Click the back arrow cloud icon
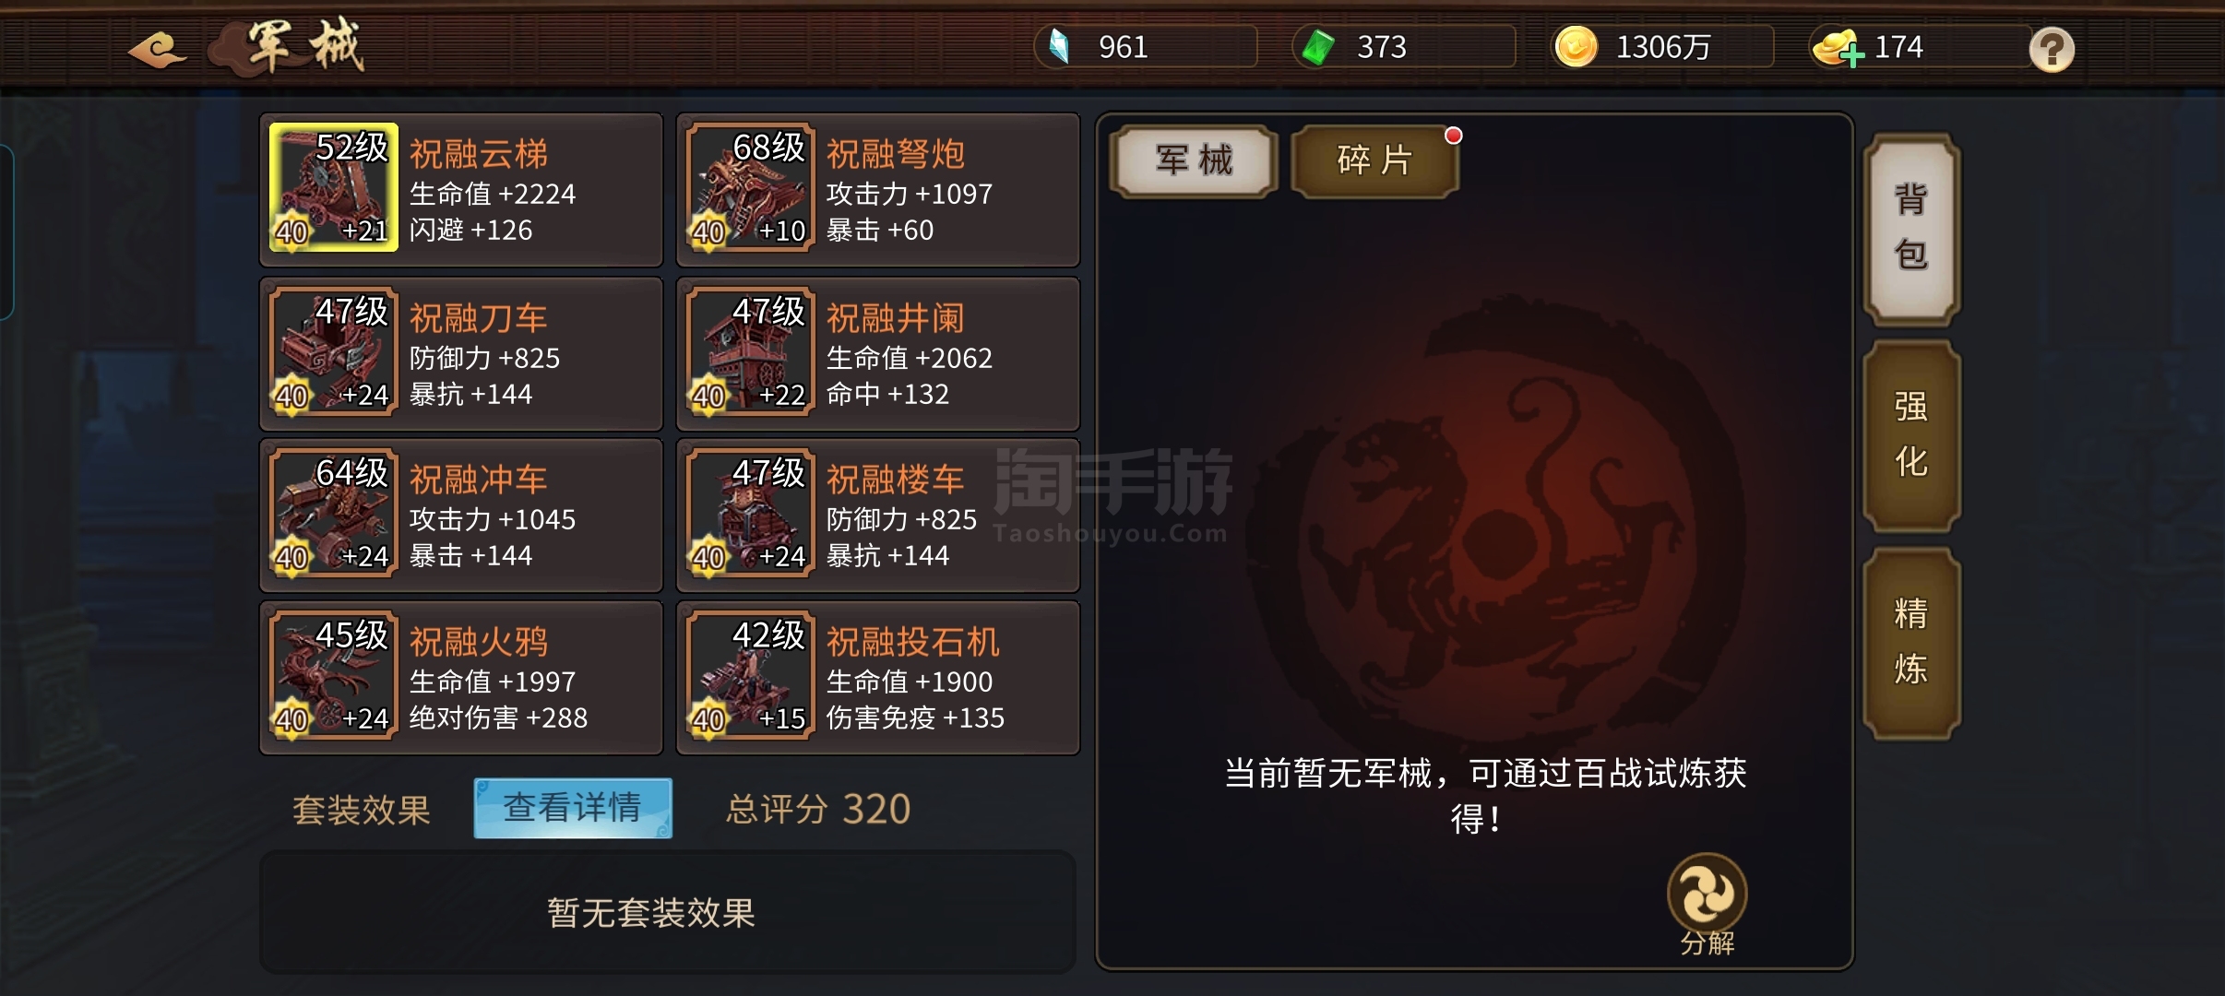This screenshot has width=2225, height=996. [x=158, y=49]
